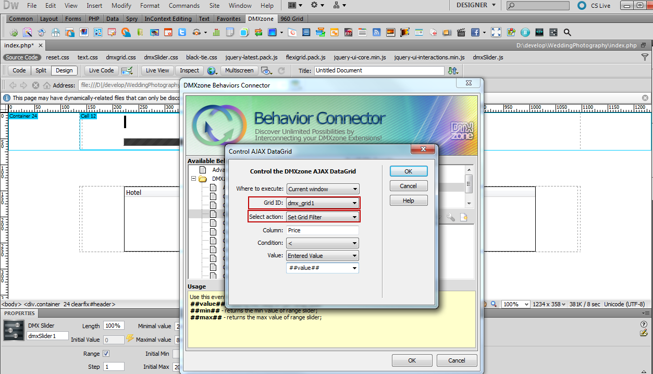
Task: Switch to Split view
Action: 41,70
